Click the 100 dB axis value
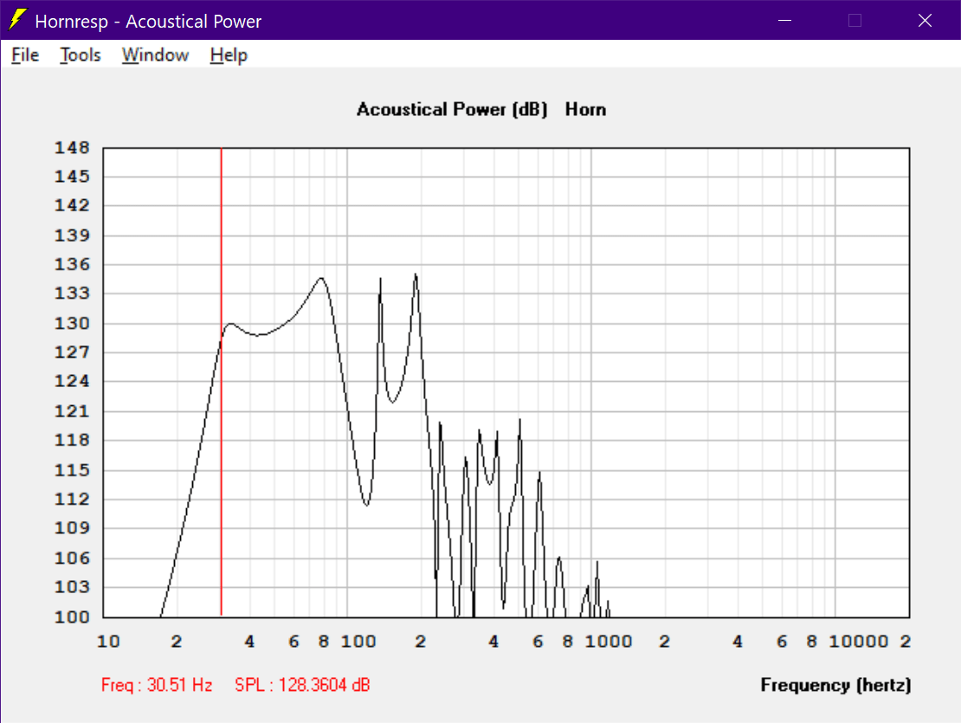This screenshot has width=961, height=723. tap(73, 616)
